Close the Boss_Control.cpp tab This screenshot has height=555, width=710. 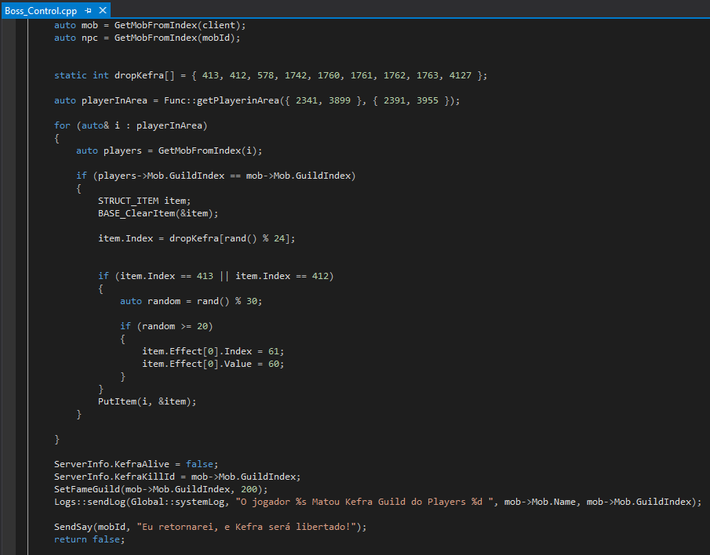[x=103, y=10]
